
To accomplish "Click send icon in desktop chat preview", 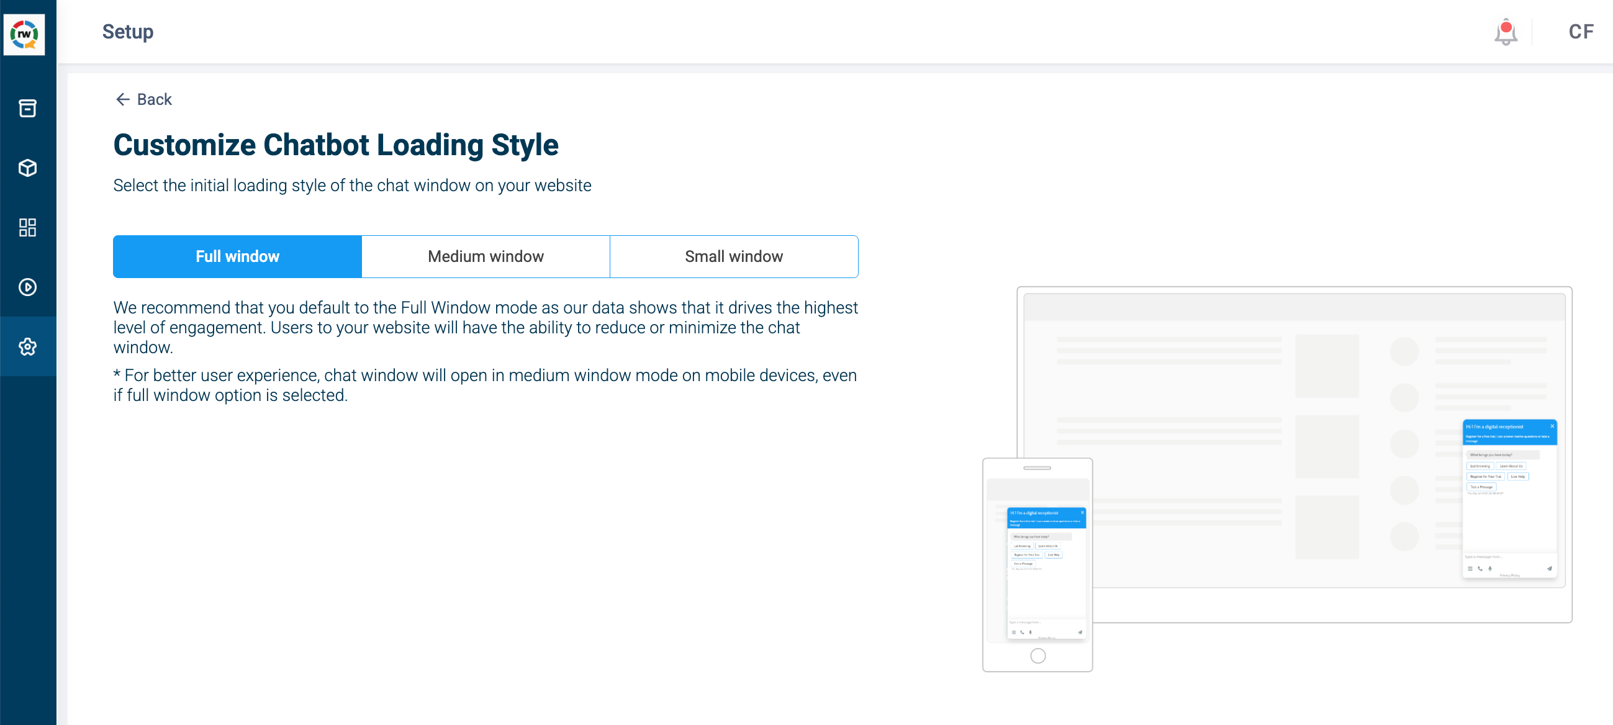I will 1549,569.
